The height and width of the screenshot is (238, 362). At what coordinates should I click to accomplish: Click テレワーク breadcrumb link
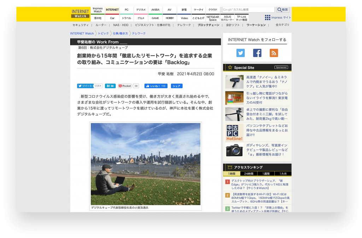coord(139,33)
